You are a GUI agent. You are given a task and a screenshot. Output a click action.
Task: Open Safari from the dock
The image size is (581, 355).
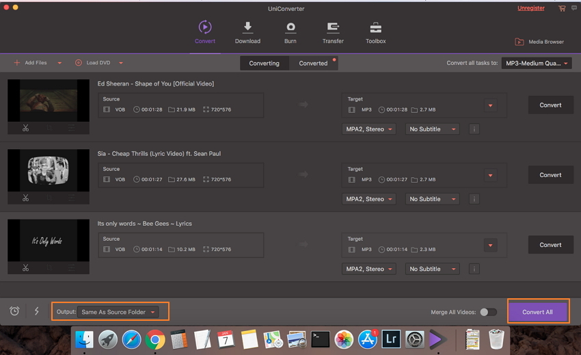point(131,339)
